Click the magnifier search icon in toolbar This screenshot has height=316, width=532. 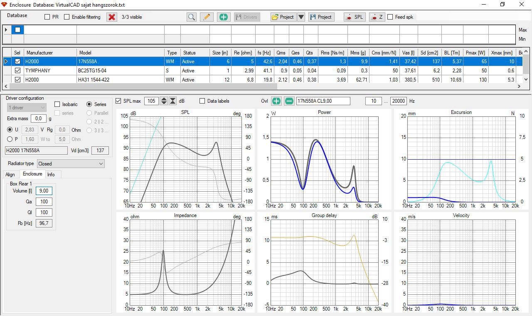click(191, 17)
